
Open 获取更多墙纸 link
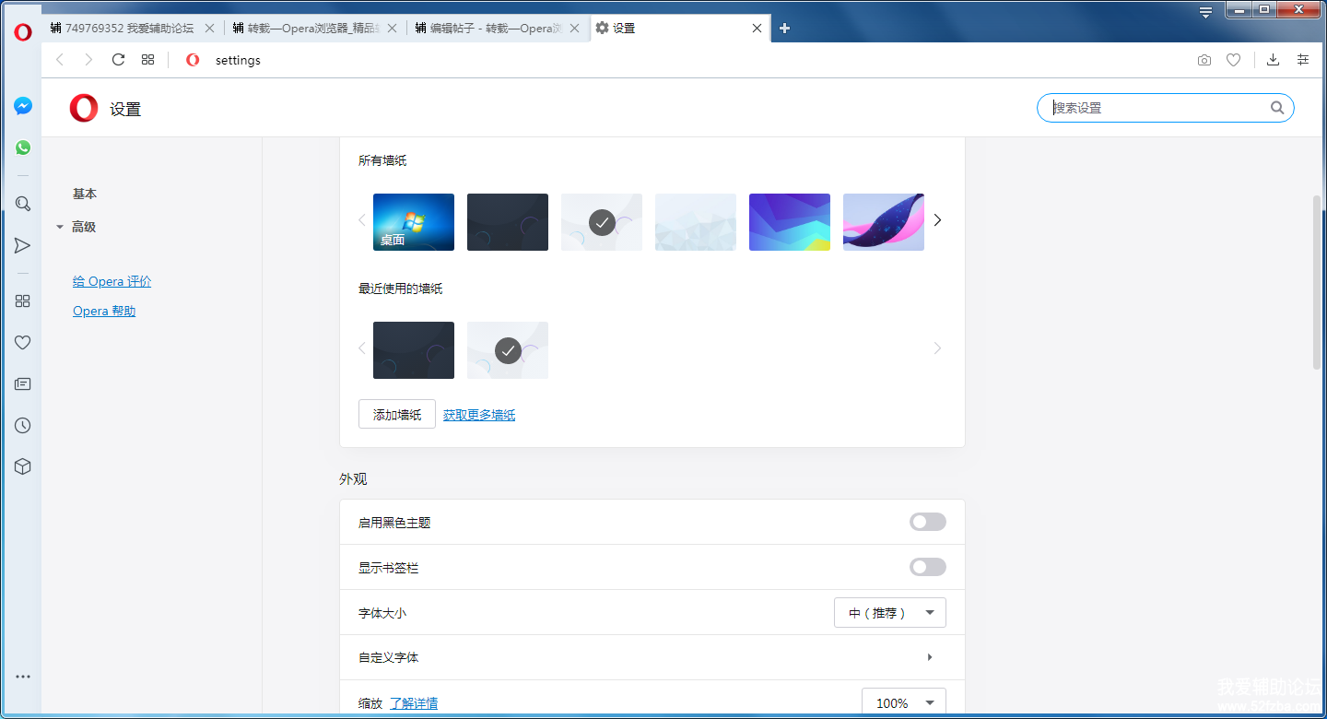[x=479, y=415]
